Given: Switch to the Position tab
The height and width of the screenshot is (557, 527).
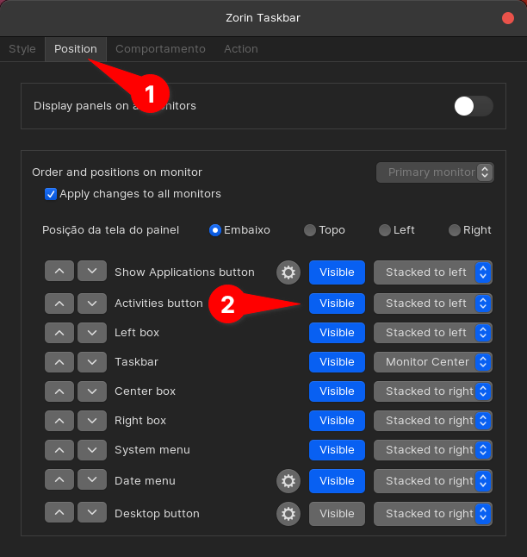Looking at the screenshot, I should (76, 49).
